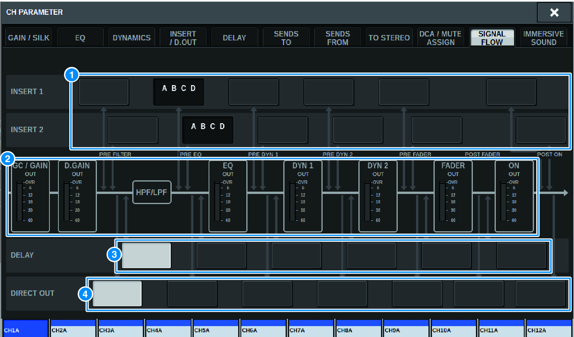The image size is (574, 337).
Task: Open the DYNAMICS tab
Action: tap(132, 38)
